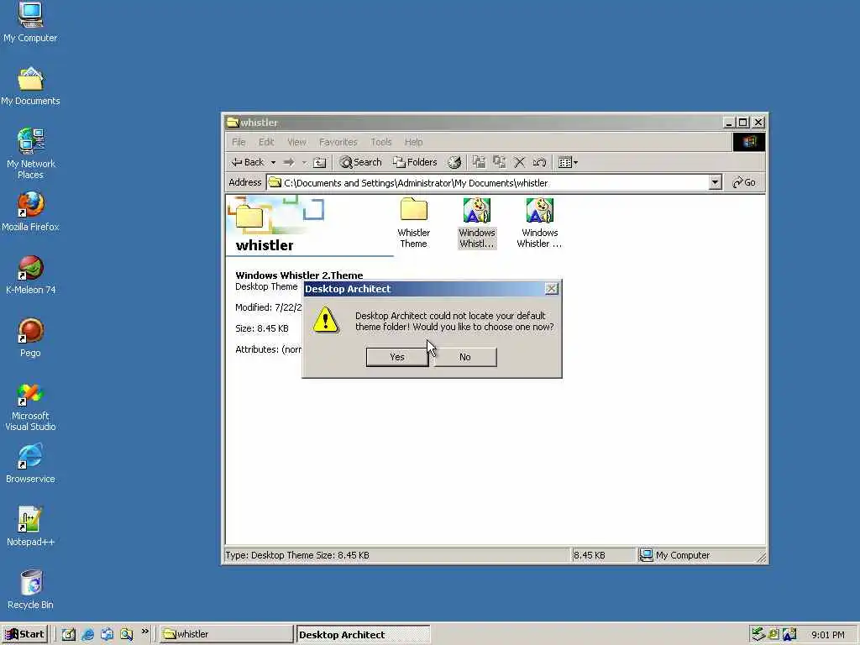Expand Forward history dropdown arrow
Image resolution: width=860 pixels, height=645 pixels.
coord(304,162)
